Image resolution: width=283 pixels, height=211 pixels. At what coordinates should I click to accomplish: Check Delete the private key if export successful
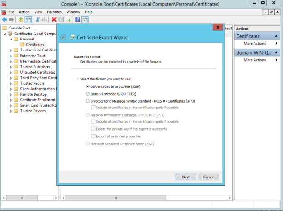pos(93,129)
